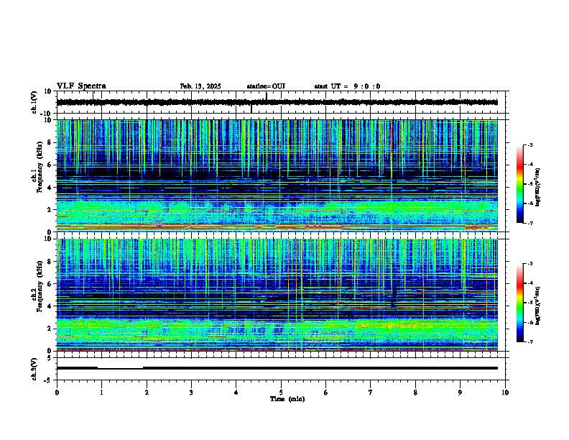Click the '-3' label on upper colorbar
The height and width of the screenshot is (440, 569).
(530, 145)
